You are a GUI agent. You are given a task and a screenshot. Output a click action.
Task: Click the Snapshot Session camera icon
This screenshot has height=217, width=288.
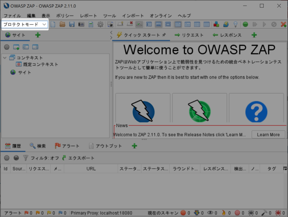pyautogui.click(x=81, y=24)
